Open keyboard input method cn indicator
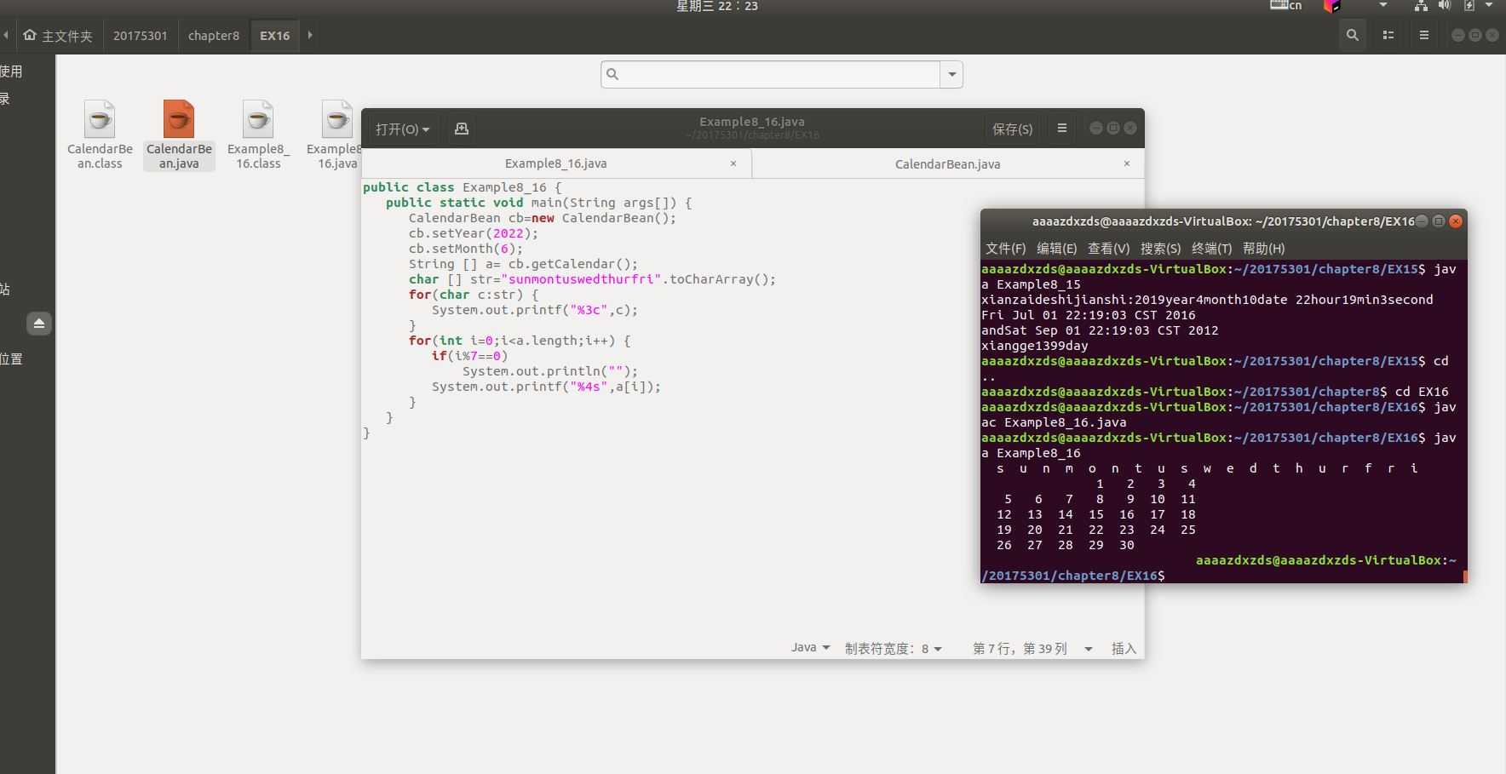The image size is (1506, 774). click(1286, 5)
